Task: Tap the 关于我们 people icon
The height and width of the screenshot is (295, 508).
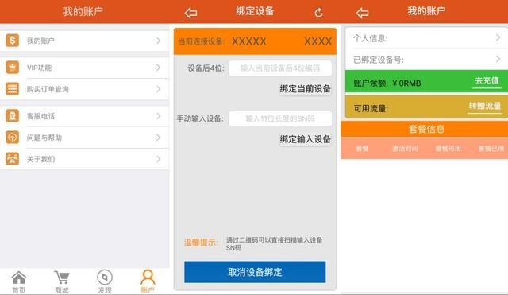Action: (x=13, y=159)
